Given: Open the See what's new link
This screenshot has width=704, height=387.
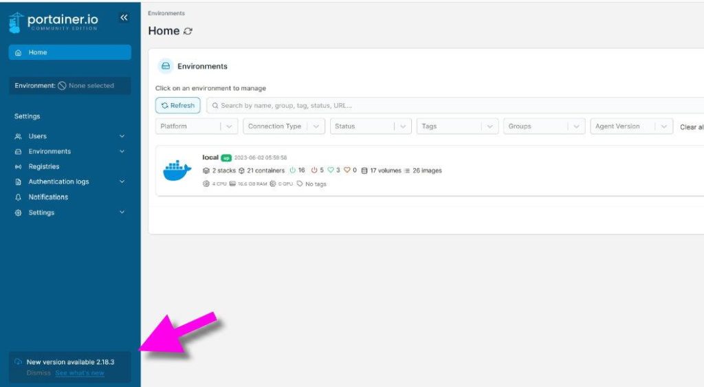Looking at the screenshot, I should tap(80, 373).
